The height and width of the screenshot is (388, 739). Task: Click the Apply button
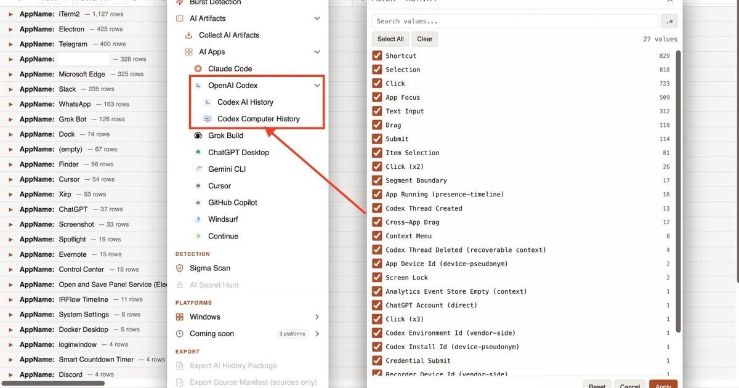pyautogui.click(x=663, y=384)
